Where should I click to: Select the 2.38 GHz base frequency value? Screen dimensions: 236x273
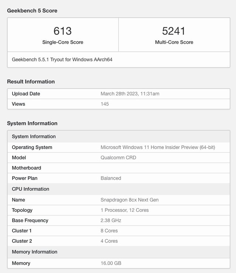(111, 220)
